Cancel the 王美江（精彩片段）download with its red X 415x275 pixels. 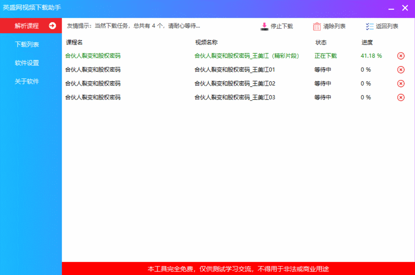click(x=401, y=56)
